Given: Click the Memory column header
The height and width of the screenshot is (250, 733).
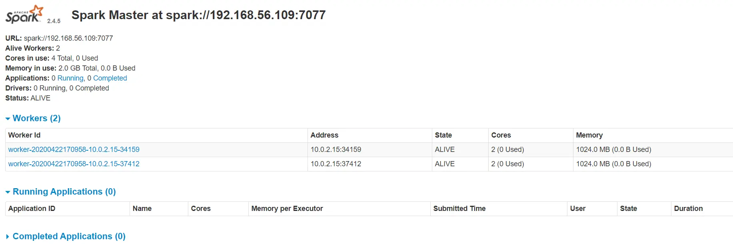Looking at the screenshot, I should 589,135.
